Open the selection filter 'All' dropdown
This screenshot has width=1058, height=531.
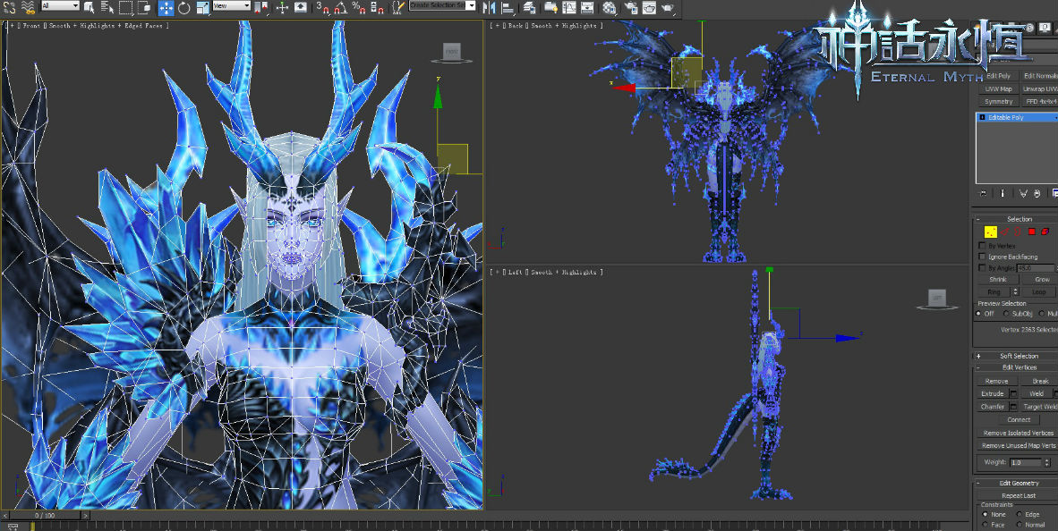pyautogui.click(x=61, y=6)
